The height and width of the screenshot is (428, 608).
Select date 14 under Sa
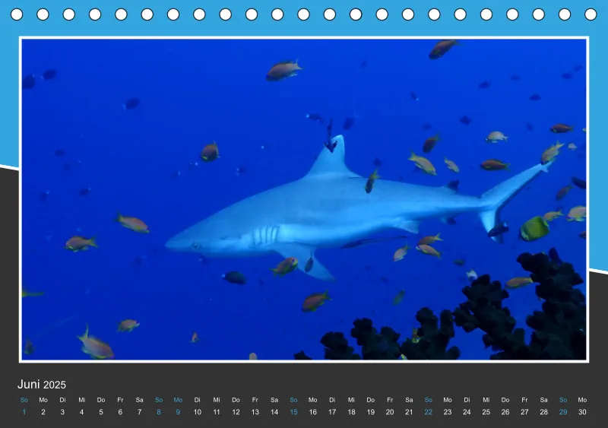pyautogui.click(x=274, y=412)
